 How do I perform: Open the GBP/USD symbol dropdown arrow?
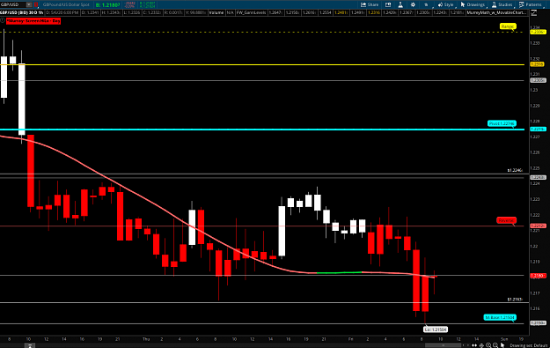pyautogui.click(x=29, y=4)
